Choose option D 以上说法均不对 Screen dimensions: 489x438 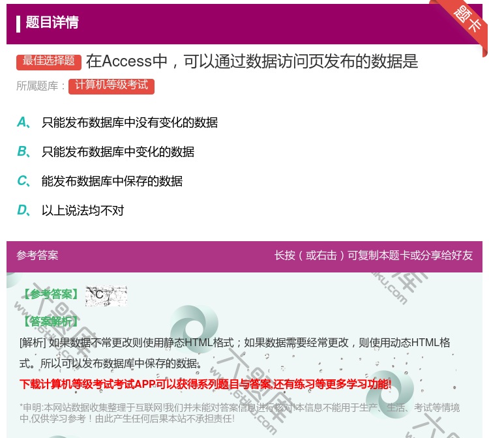coord(70,211)
